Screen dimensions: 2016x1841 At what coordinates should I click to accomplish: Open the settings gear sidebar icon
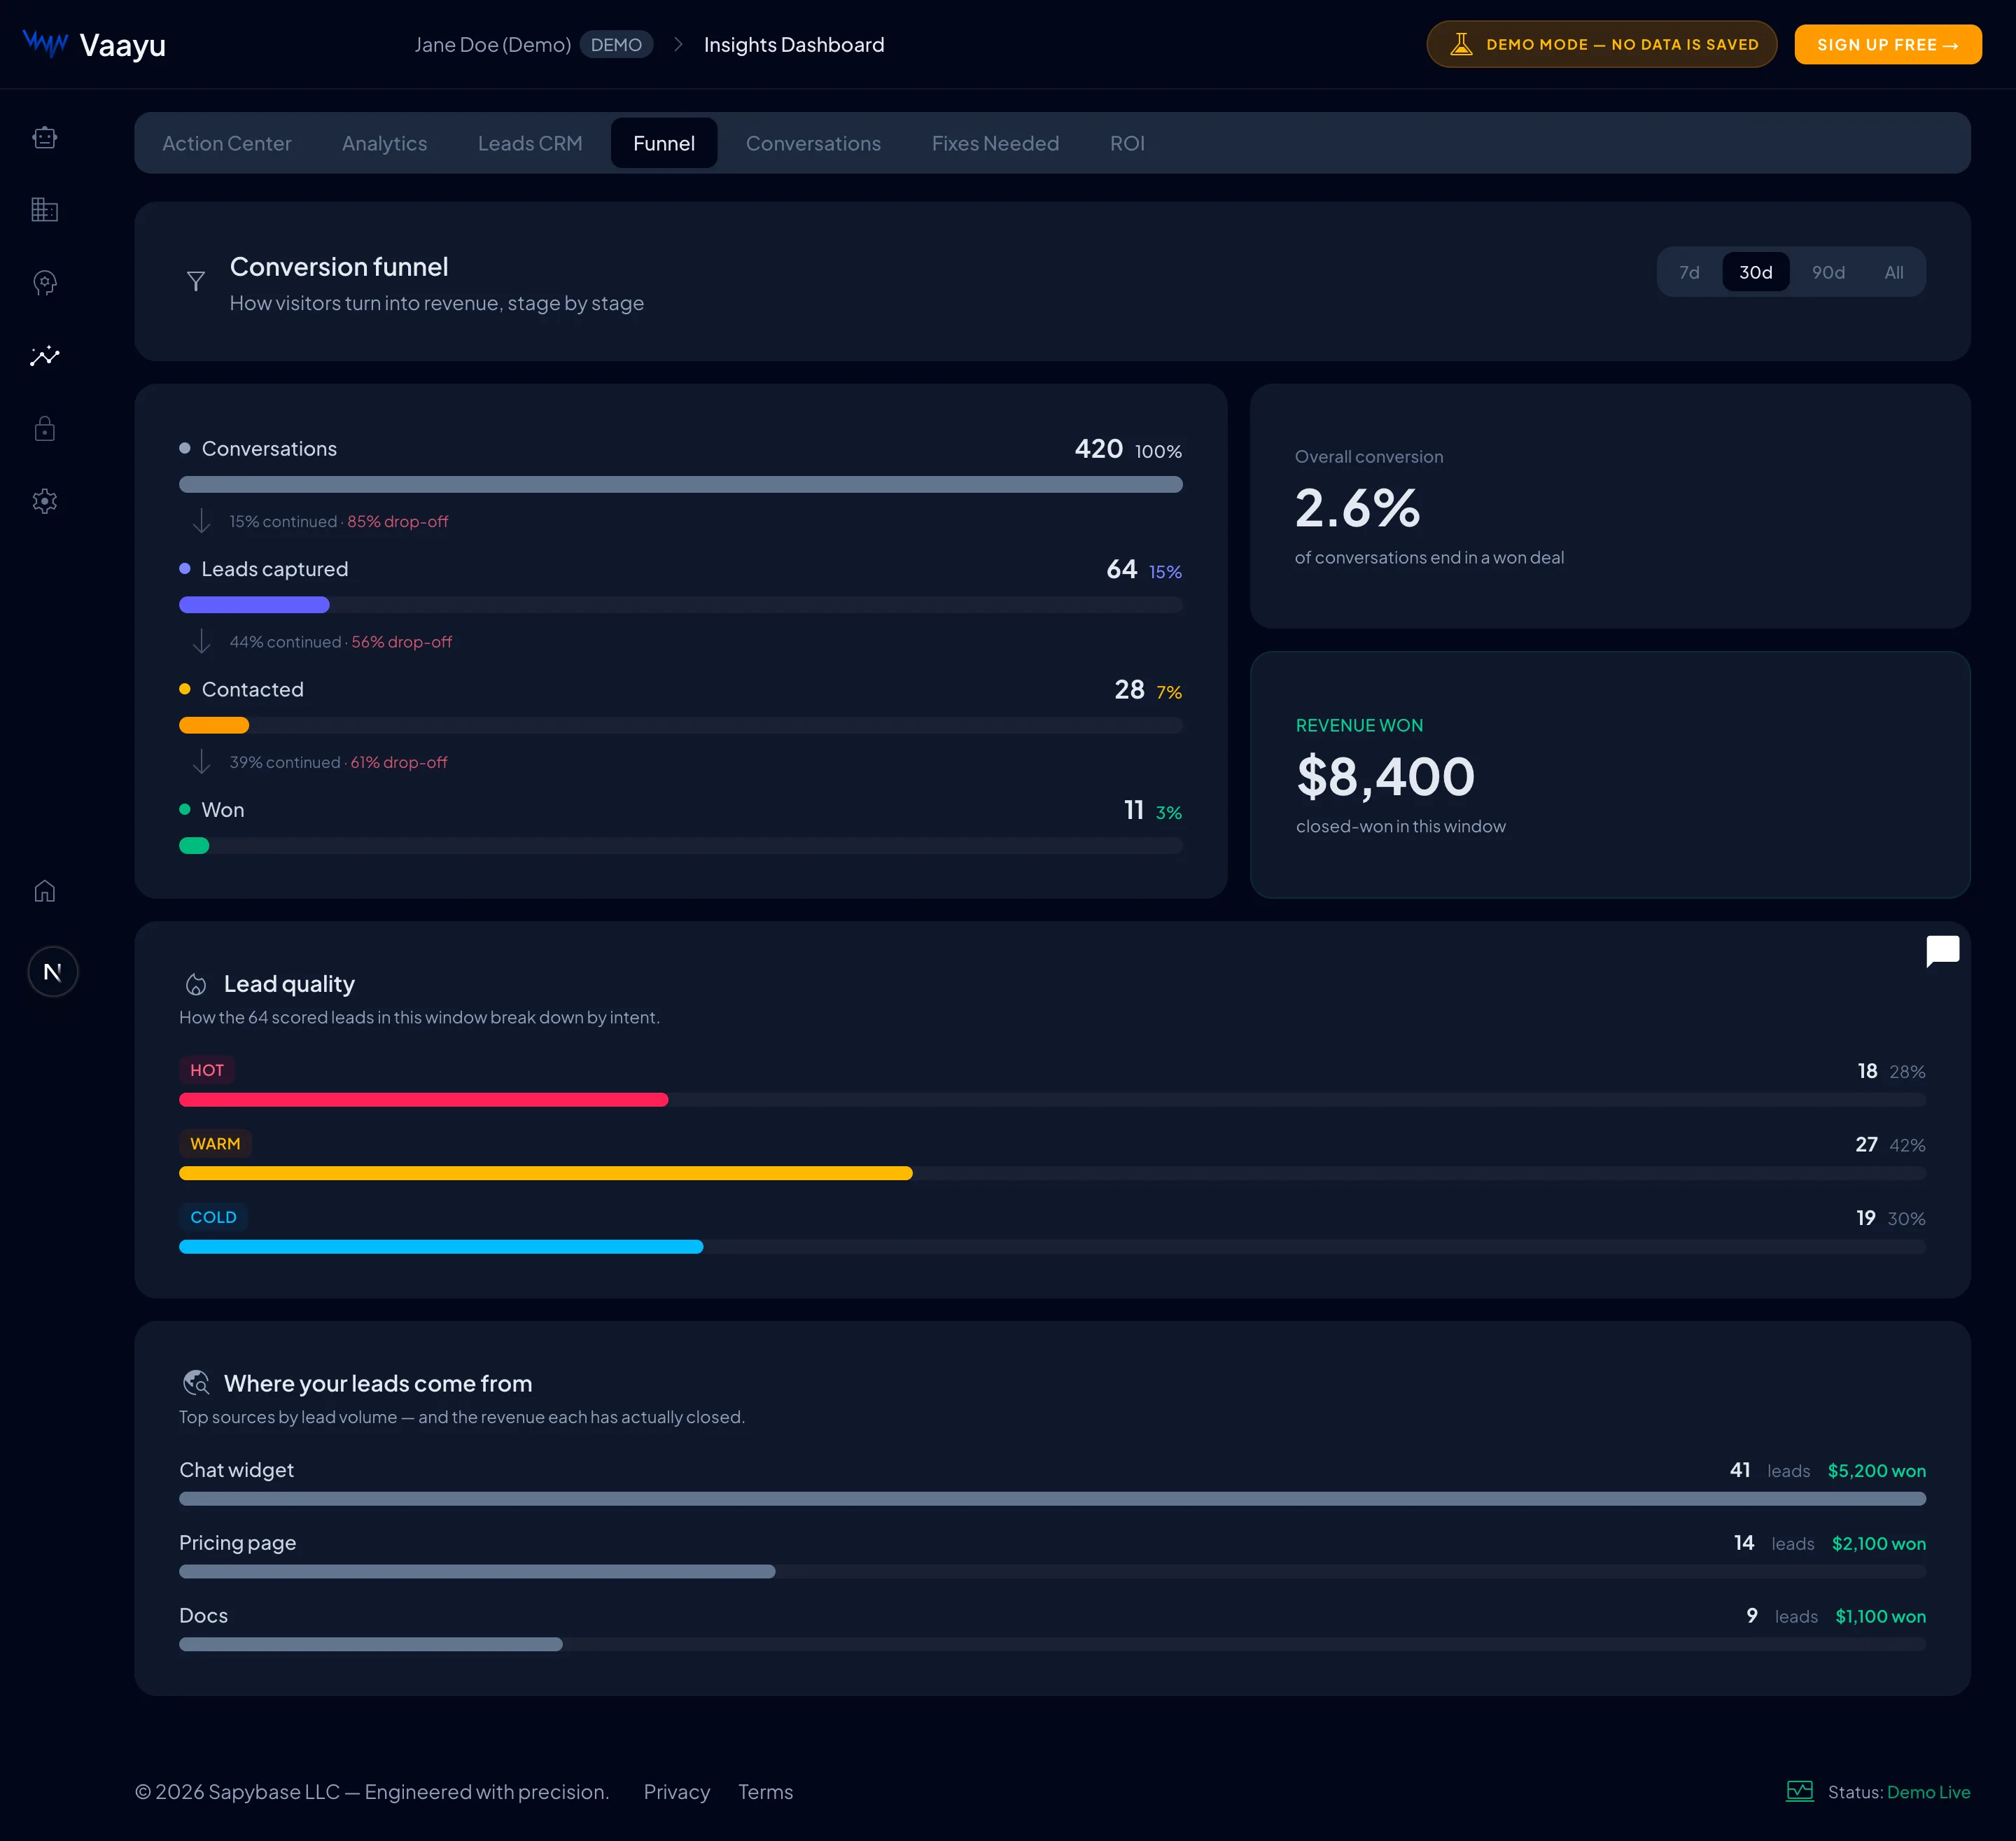coord(44,501)
